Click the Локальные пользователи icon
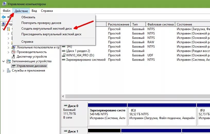The image size is (210, 134). pyautogui.click(x=13, y=47)
